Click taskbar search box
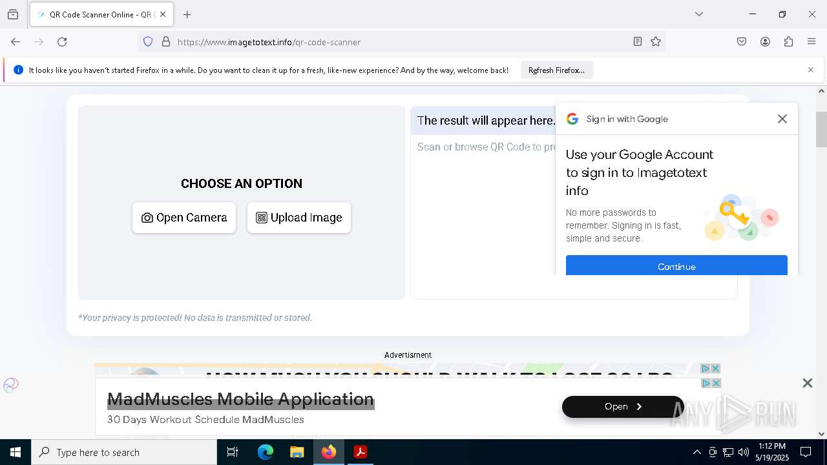 tap(124, 452)
